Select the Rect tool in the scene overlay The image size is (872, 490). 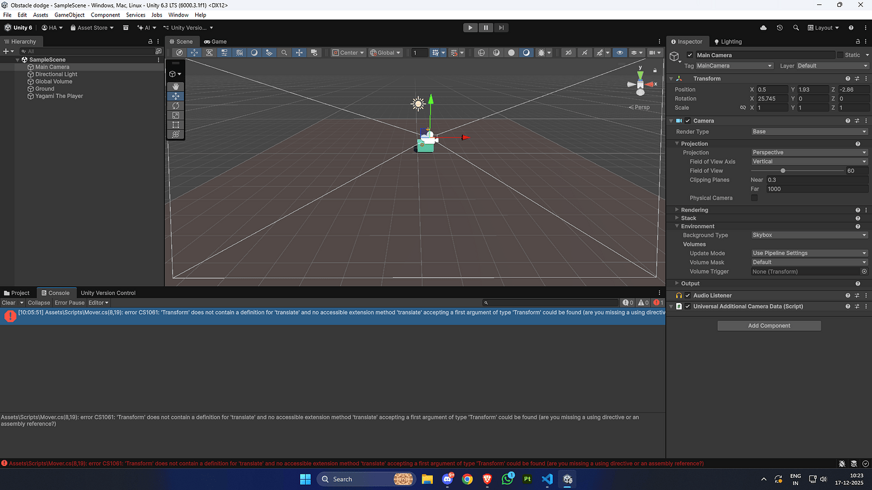176,124
